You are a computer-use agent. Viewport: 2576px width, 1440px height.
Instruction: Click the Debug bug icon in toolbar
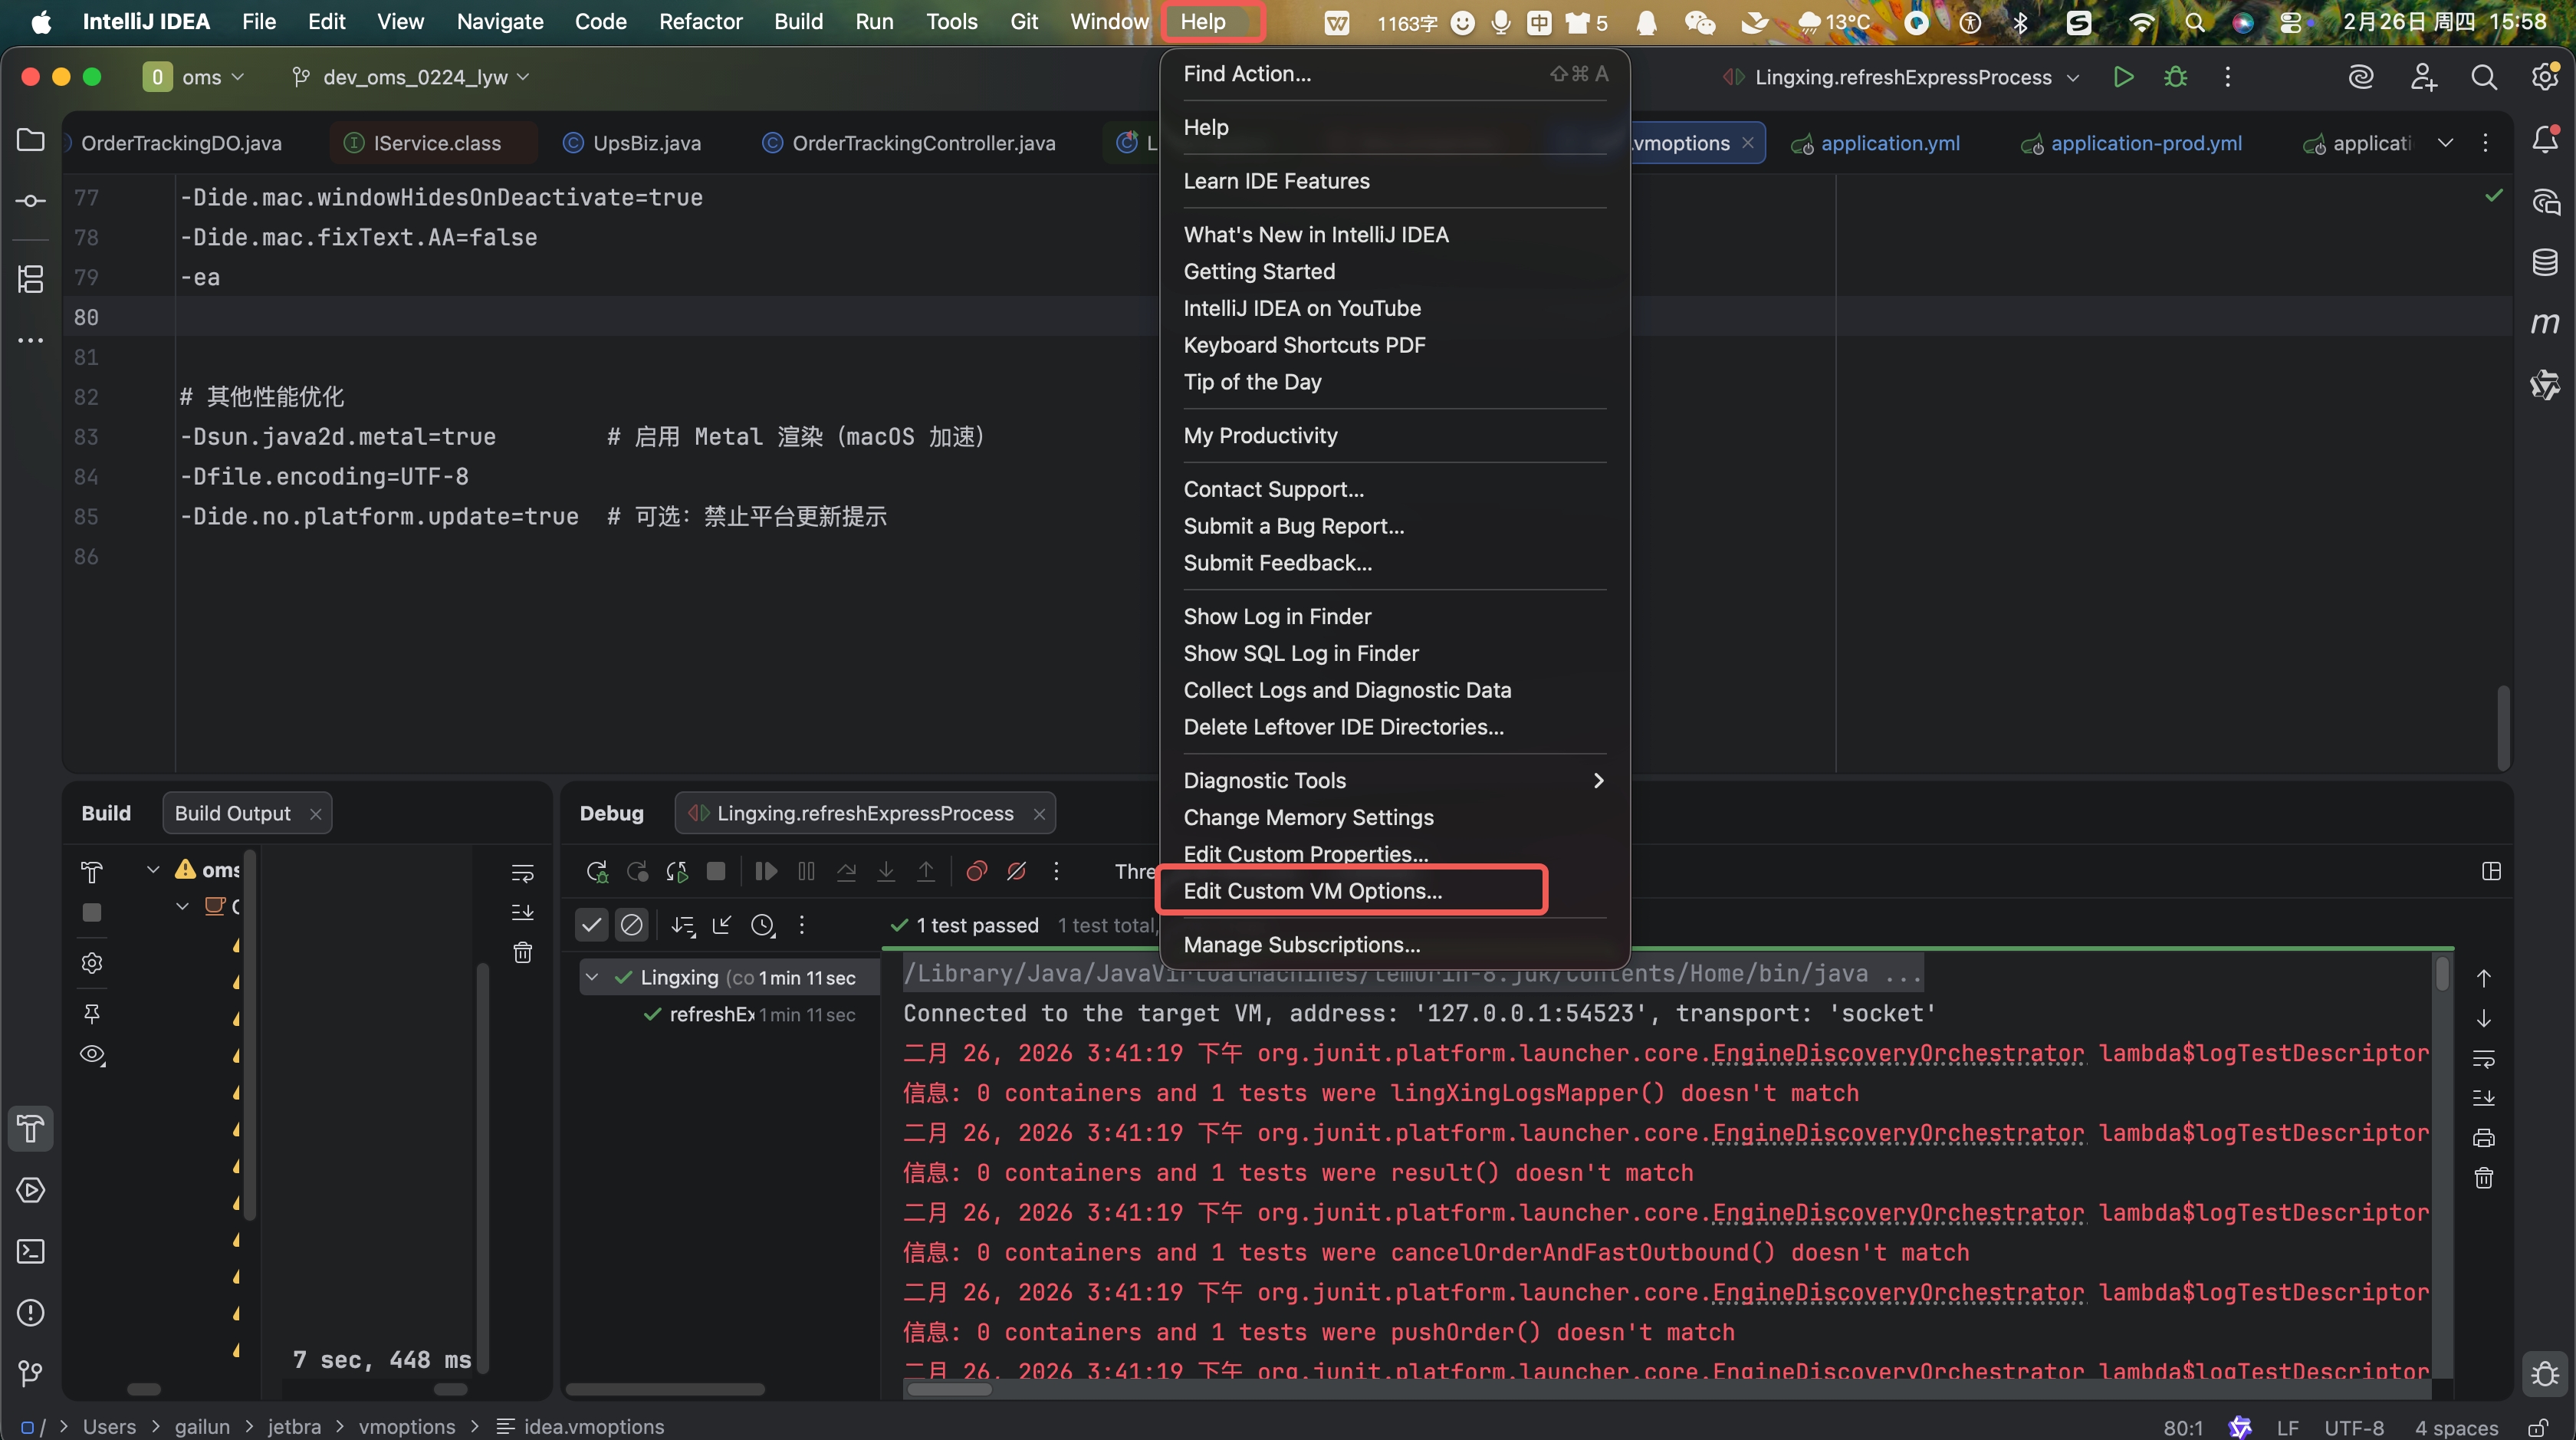pyautogui.click(x=2175, y=77)
